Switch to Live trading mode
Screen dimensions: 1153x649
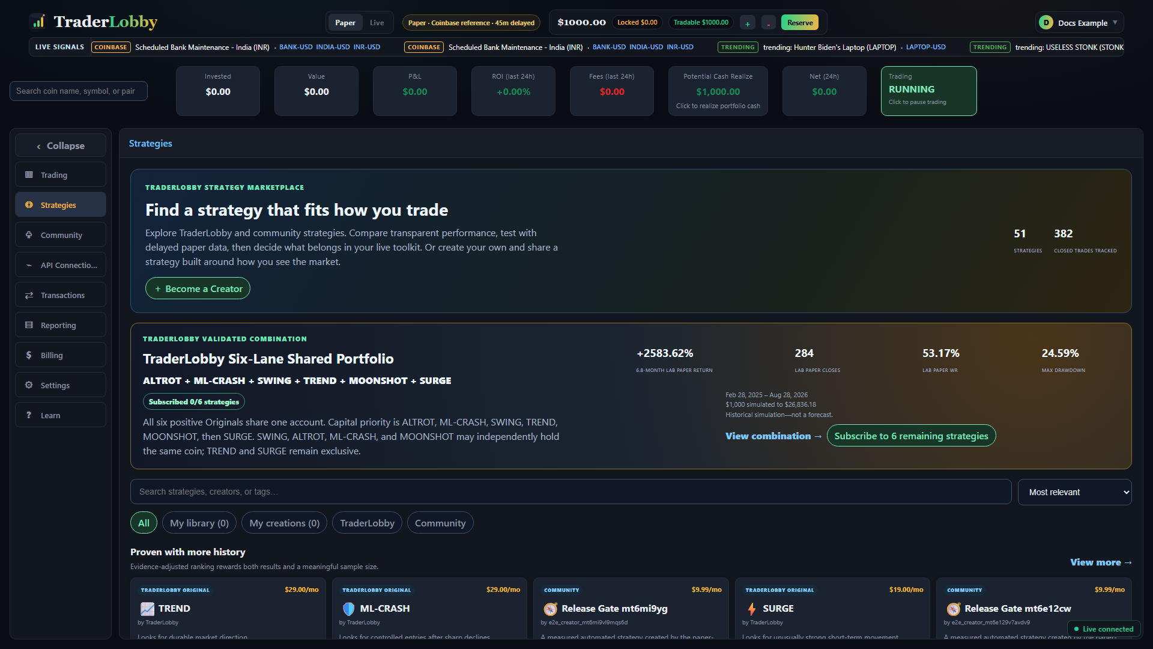tap(377, 23)
